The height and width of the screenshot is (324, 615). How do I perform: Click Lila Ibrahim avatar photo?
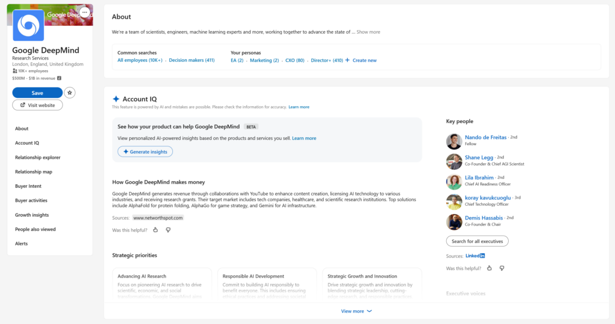point(454,181)
